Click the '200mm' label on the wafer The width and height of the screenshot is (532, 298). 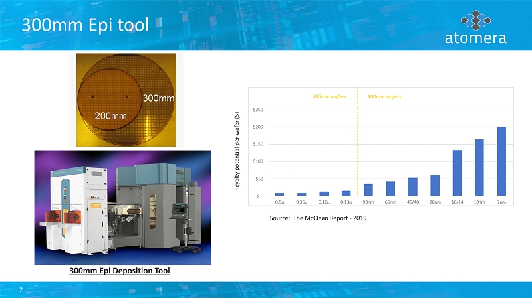point(110,115)
